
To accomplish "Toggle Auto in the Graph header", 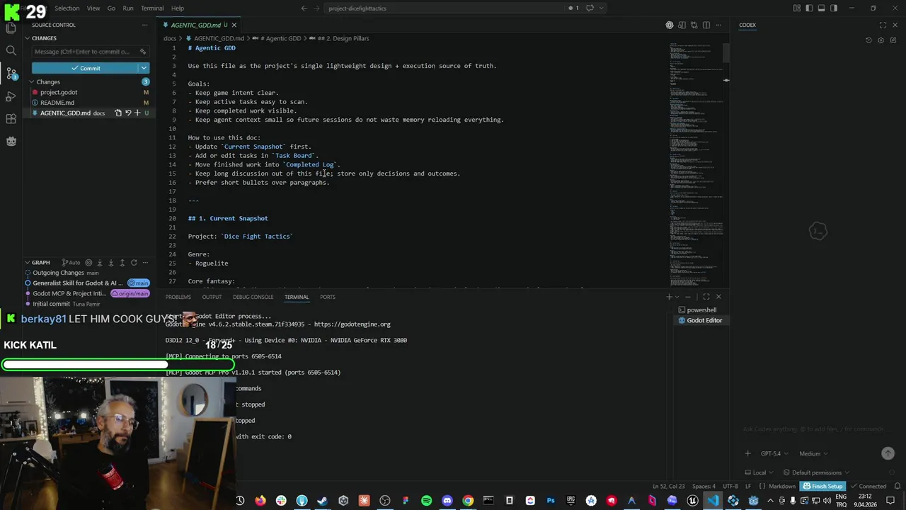I will click(71, 263).
